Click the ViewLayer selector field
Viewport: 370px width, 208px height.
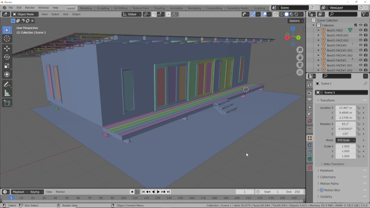[x=344, y=8]
